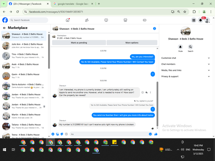The height and width of the screenshot is (161, 215).
Task: Expand the Customize chat section
Action: [x=185, y=58]
